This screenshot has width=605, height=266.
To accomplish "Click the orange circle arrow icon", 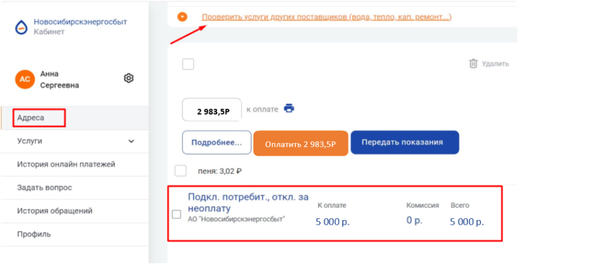I will coord(183,17).
